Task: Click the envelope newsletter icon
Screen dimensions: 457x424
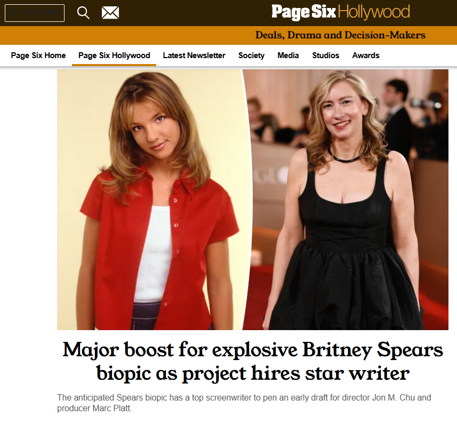Action: point(110,13)
